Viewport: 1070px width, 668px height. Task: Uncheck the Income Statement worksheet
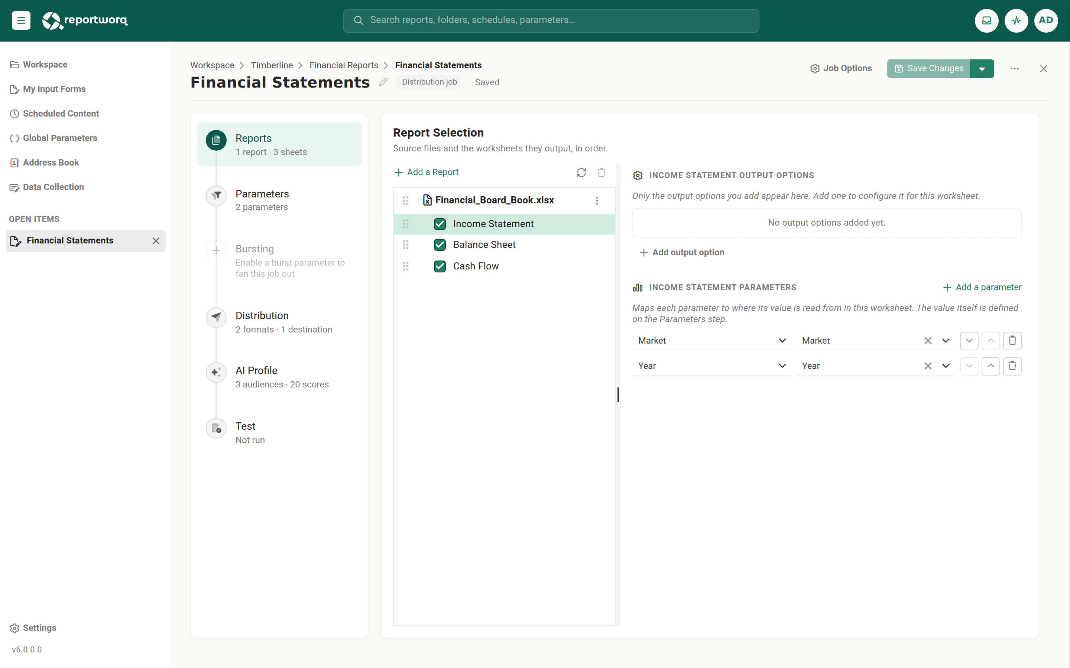pyautogui.click(x=440, y=224)
